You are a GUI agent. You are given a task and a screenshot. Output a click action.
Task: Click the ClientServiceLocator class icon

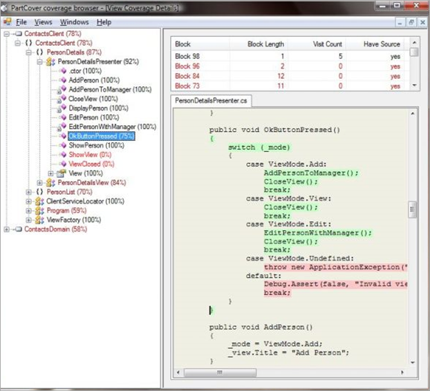click(39, 201)
